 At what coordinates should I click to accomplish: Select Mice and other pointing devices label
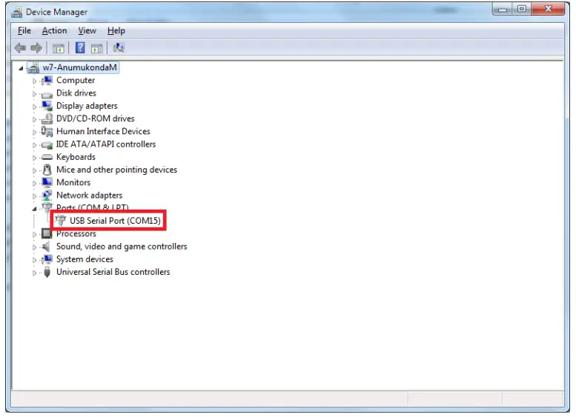pos(116,170)
